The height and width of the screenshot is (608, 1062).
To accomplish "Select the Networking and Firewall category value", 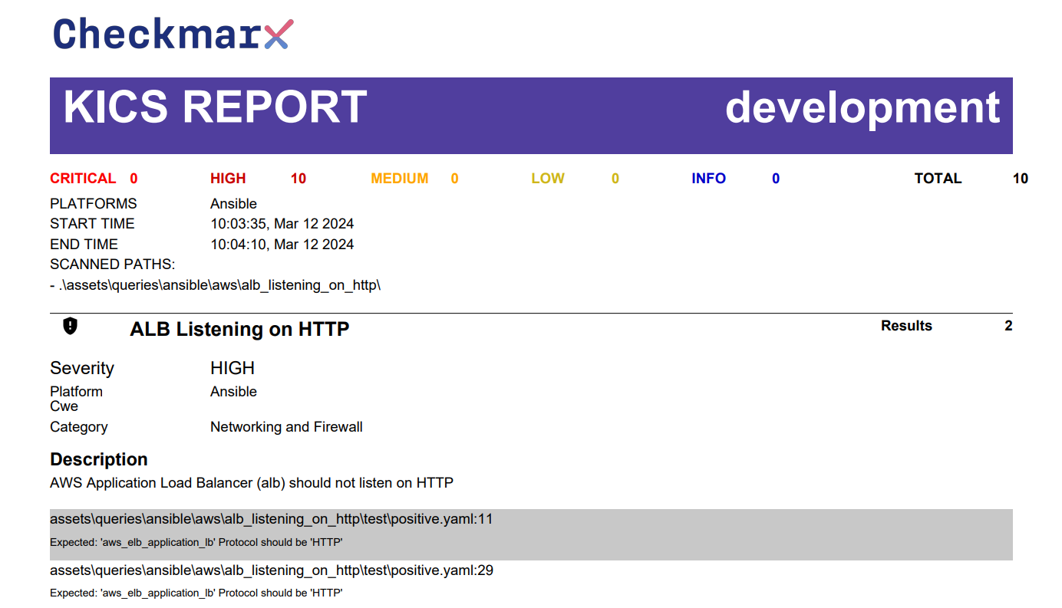I will [286, 427].
